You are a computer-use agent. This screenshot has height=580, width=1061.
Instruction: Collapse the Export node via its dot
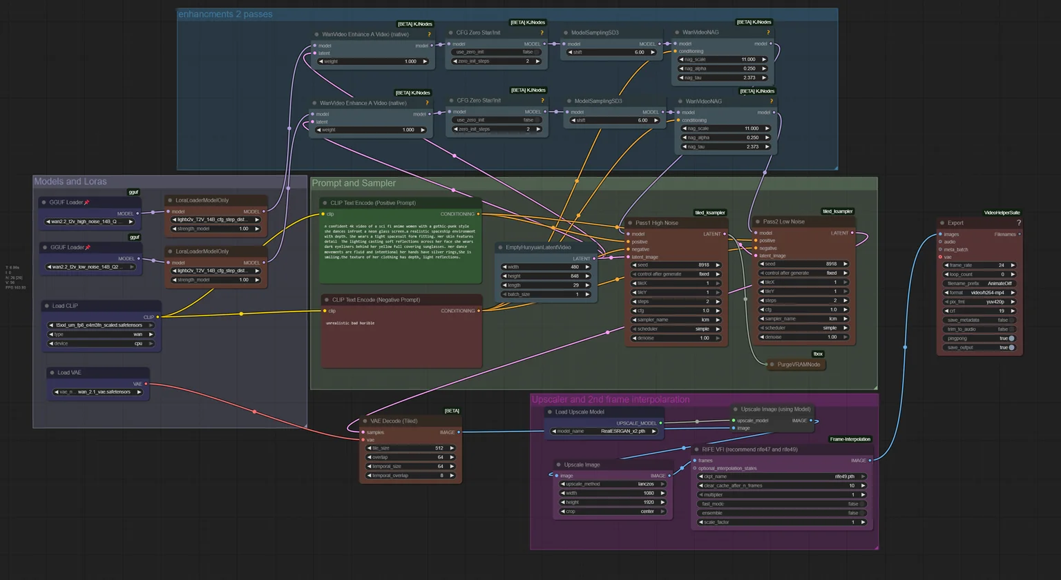click(942, 223)
